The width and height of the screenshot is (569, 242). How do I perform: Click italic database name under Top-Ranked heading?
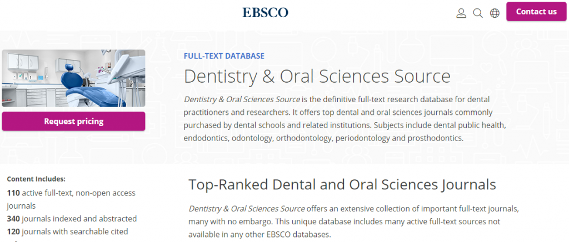pos(247,209)
